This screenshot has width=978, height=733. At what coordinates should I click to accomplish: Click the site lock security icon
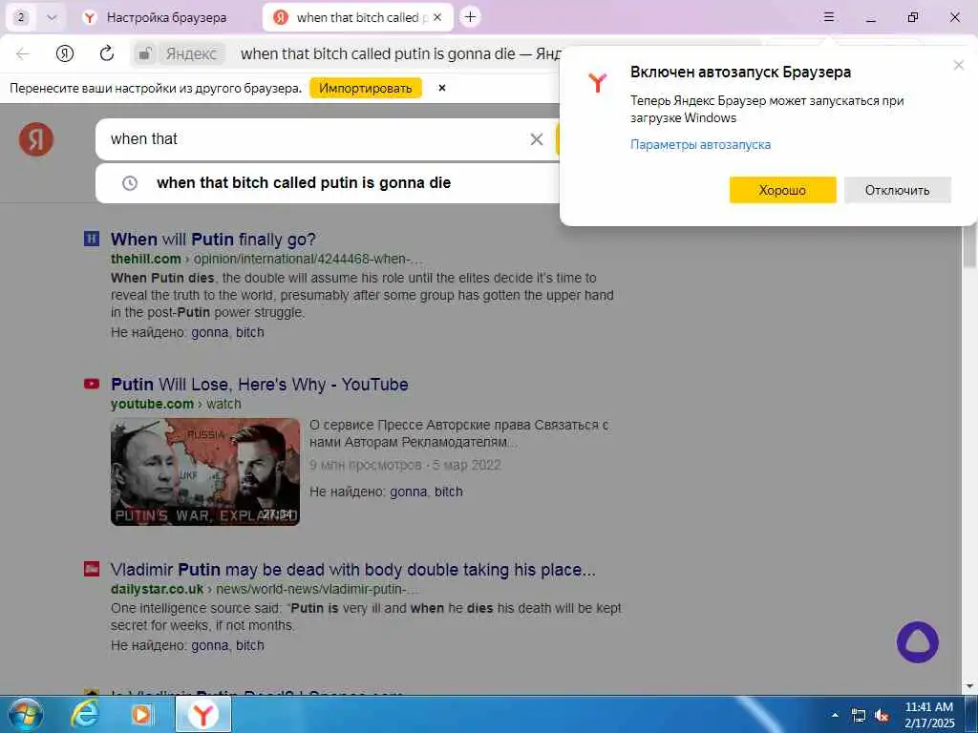pos(145,54)
